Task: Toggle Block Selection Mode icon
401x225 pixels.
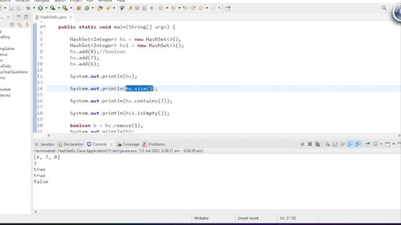Action: pyautogui.click(x=144, y=8)
